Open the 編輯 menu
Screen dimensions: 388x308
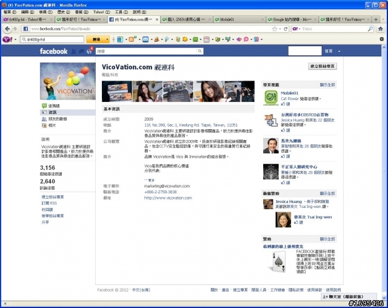coord(27,12)
